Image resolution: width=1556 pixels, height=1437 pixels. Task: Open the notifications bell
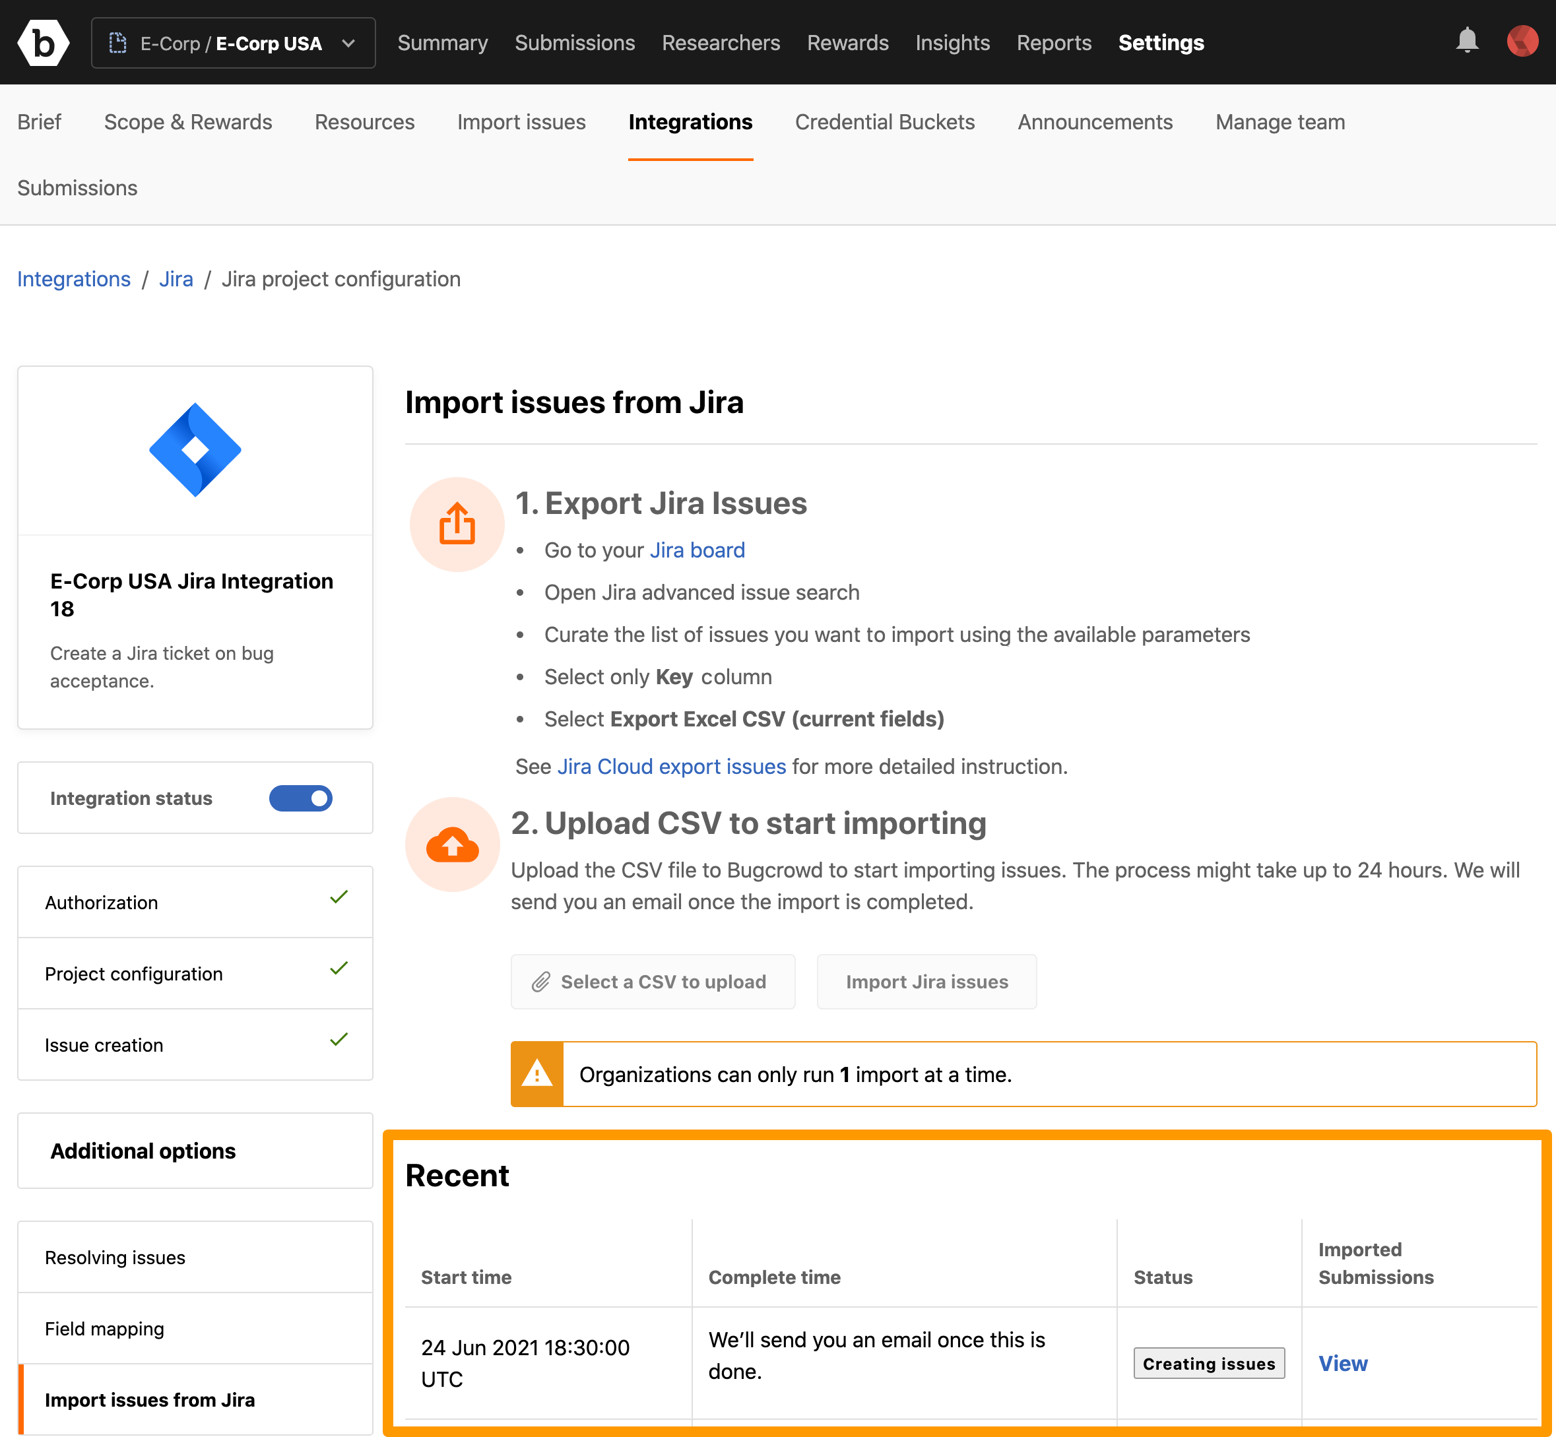click(1466, 41)
